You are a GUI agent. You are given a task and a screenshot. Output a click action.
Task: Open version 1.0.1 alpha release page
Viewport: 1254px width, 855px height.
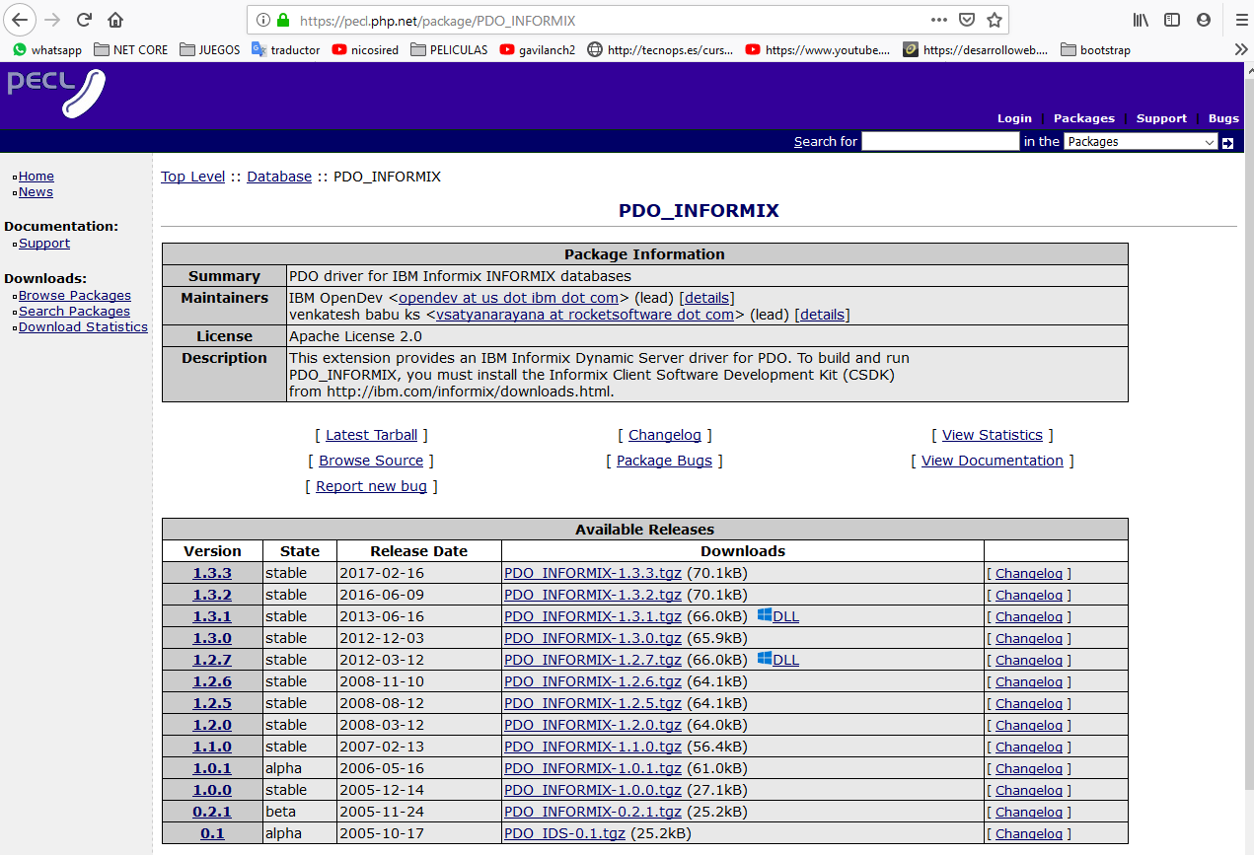click(212, 768)
